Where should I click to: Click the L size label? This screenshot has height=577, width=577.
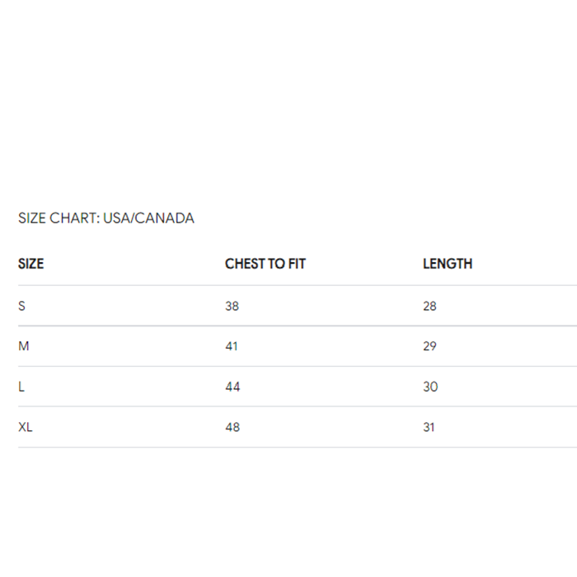[21, 387]
